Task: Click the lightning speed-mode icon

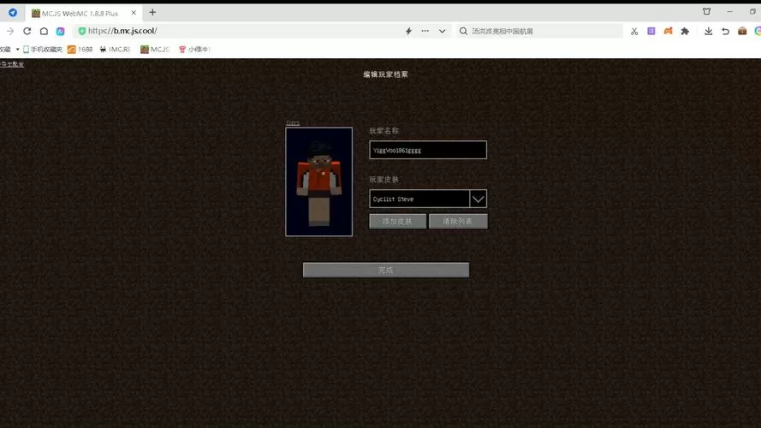Action: tap(408, 31)
